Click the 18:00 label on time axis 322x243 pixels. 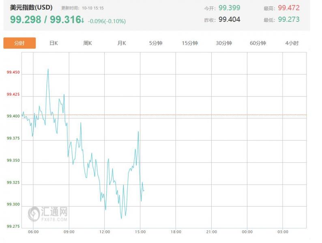point(176,232)
